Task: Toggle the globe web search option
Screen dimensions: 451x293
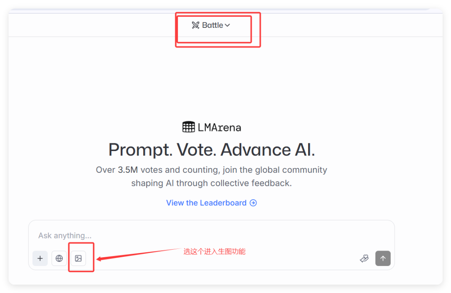Action: (x=59, y=258)
